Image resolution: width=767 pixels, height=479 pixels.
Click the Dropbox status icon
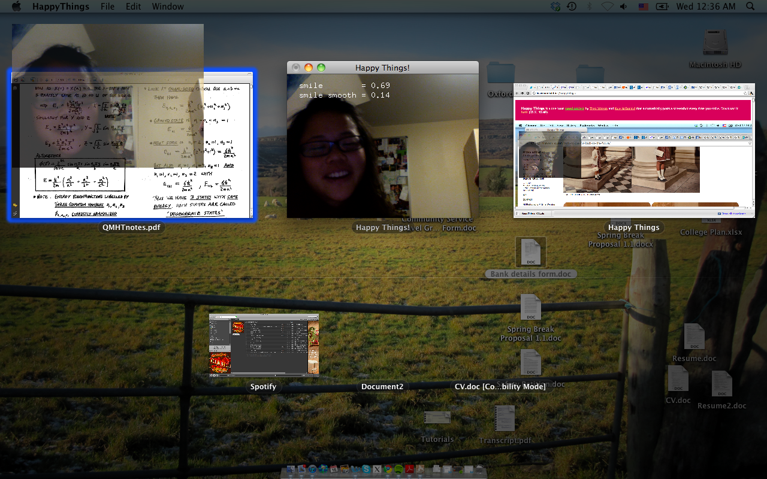tap(555, 7)
